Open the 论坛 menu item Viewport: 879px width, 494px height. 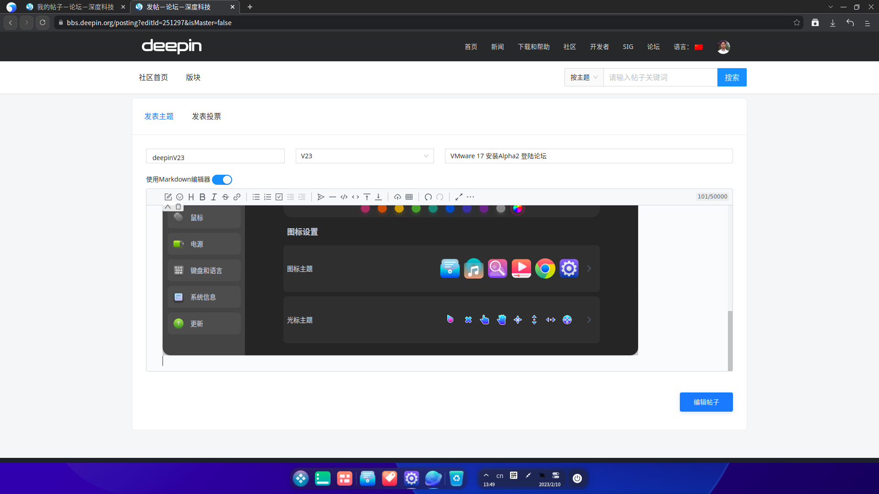(653, 47)
